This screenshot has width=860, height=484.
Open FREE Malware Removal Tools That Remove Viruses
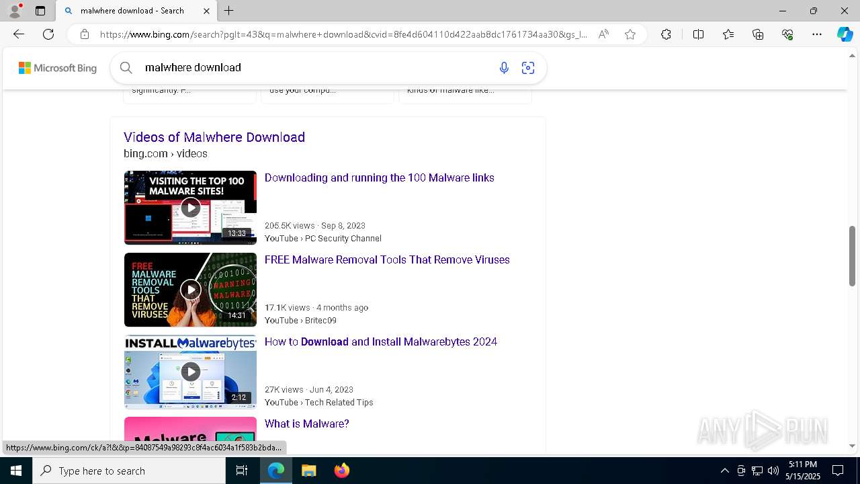point(387,260)
